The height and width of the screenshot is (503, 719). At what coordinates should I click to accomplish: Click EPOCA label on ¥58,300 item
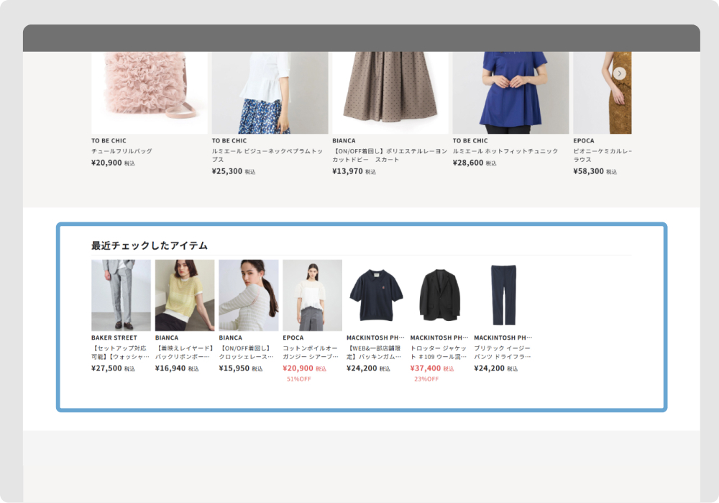click(584, 141)
